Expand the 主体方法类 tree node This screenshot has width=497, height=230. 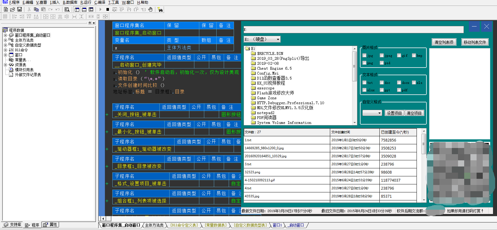pos(5,40)
